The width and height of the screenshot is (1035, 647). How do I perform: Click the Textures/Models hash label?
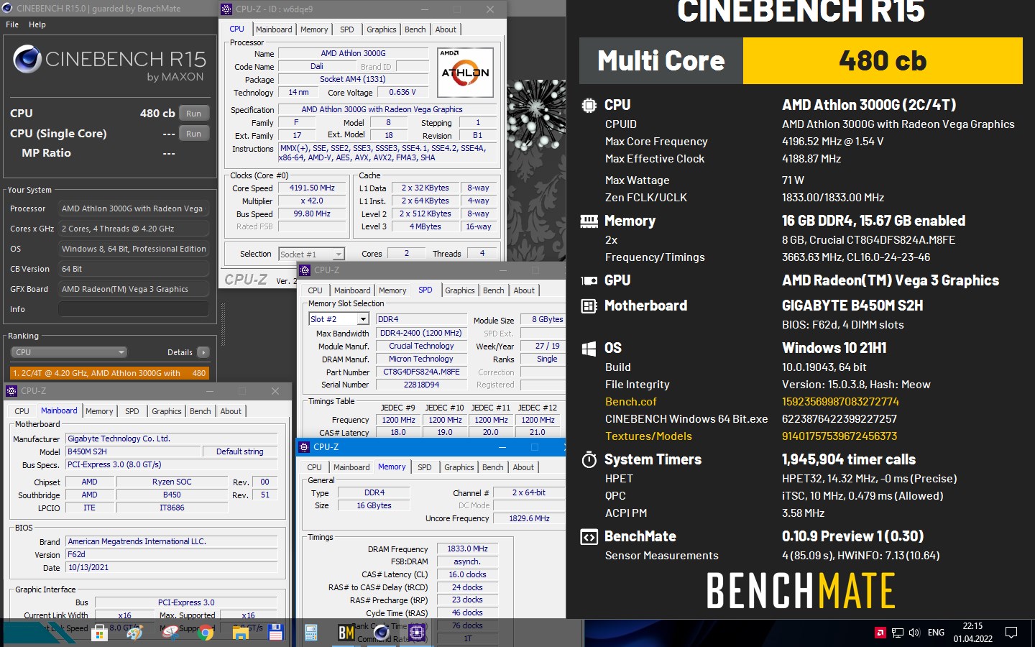(648, 436)
